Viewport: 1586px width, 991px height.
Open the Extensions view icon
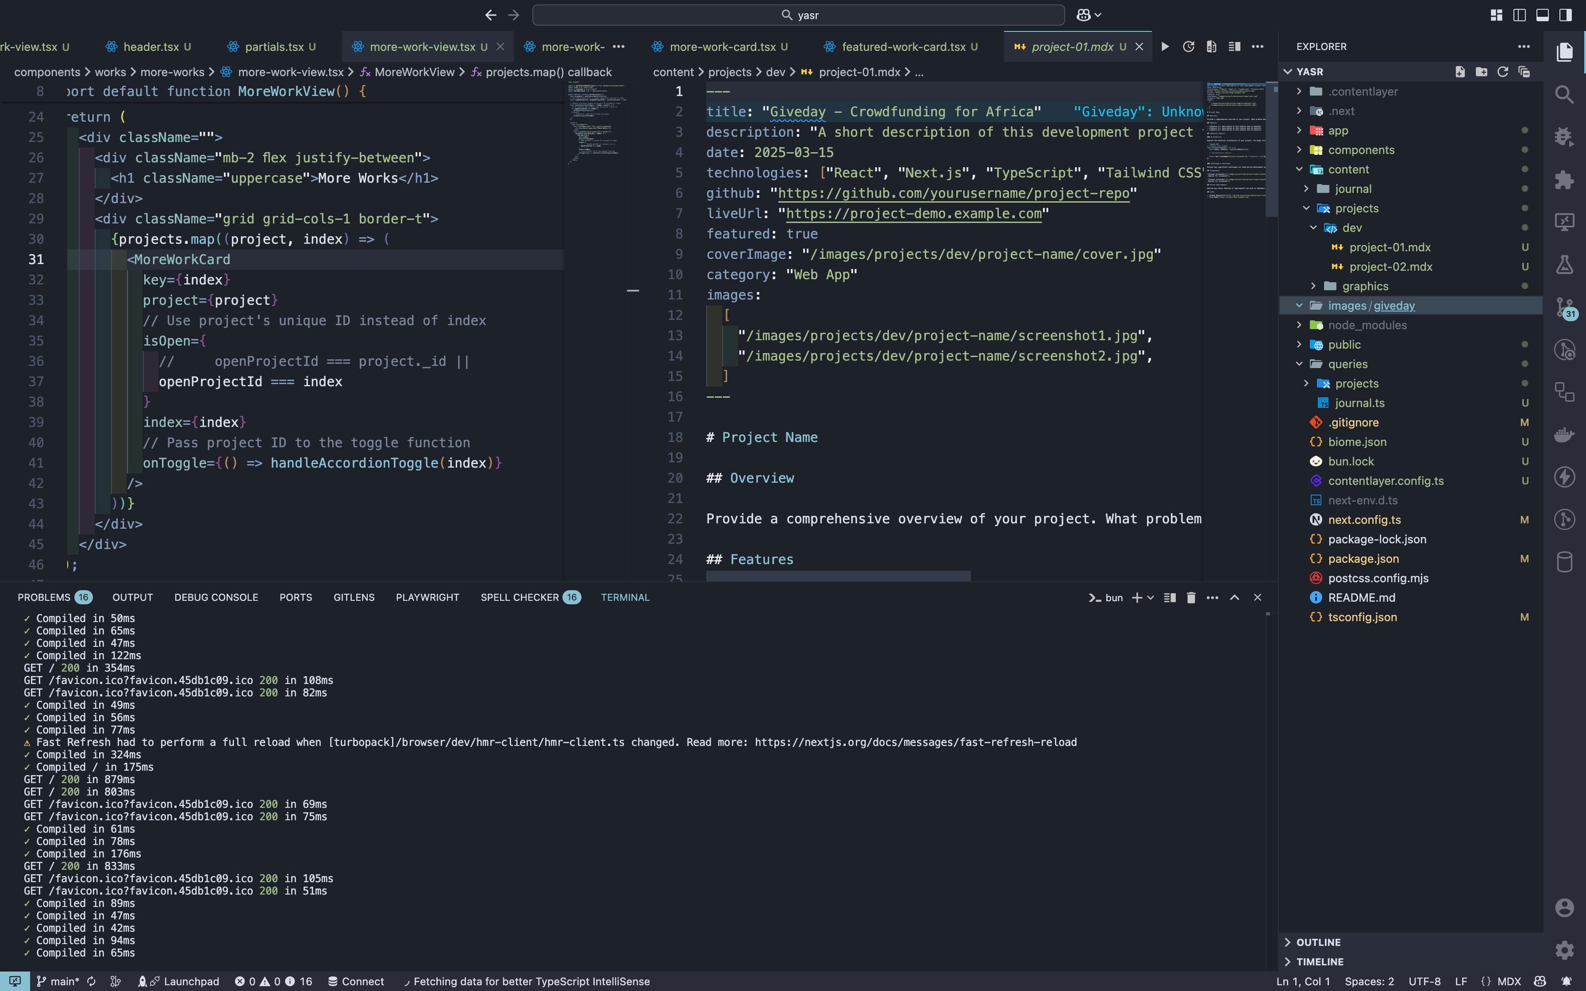pos(1564,180)
